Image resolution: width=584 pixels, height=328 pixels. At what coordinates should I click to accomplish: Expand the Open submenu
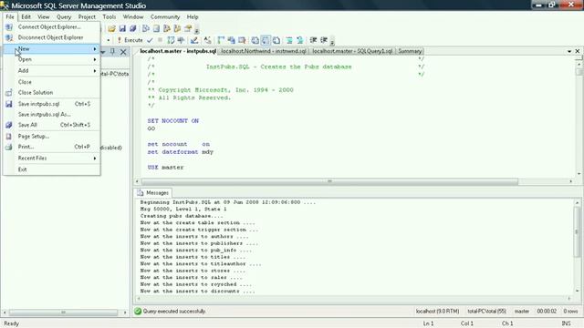52,59
